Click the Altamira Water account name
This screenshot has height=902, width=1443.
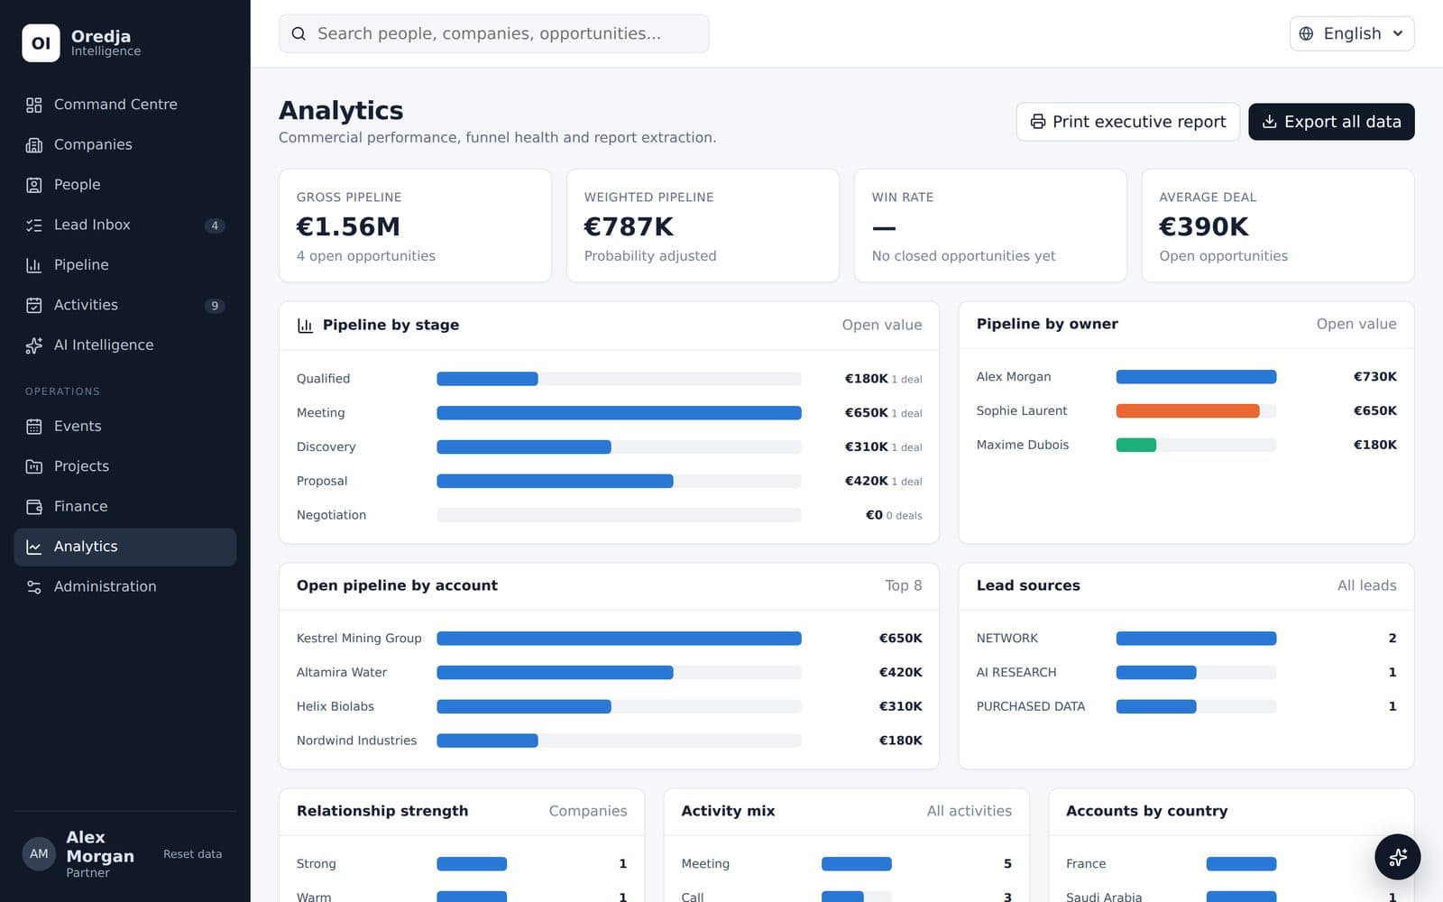342,673
